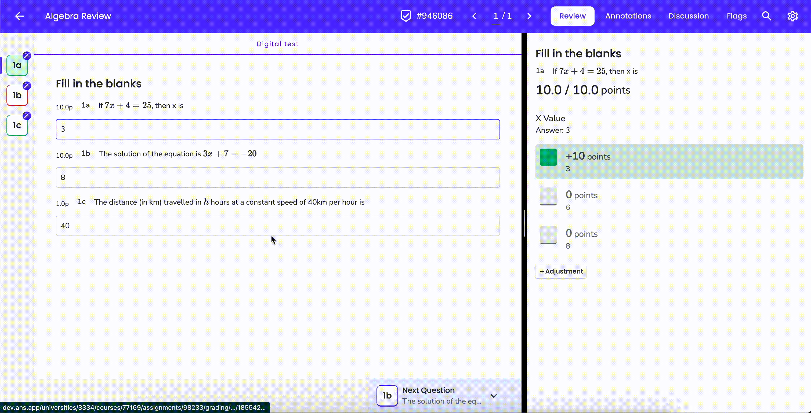
Task: Click the magic wand badge on 1b
Action: 27,86
